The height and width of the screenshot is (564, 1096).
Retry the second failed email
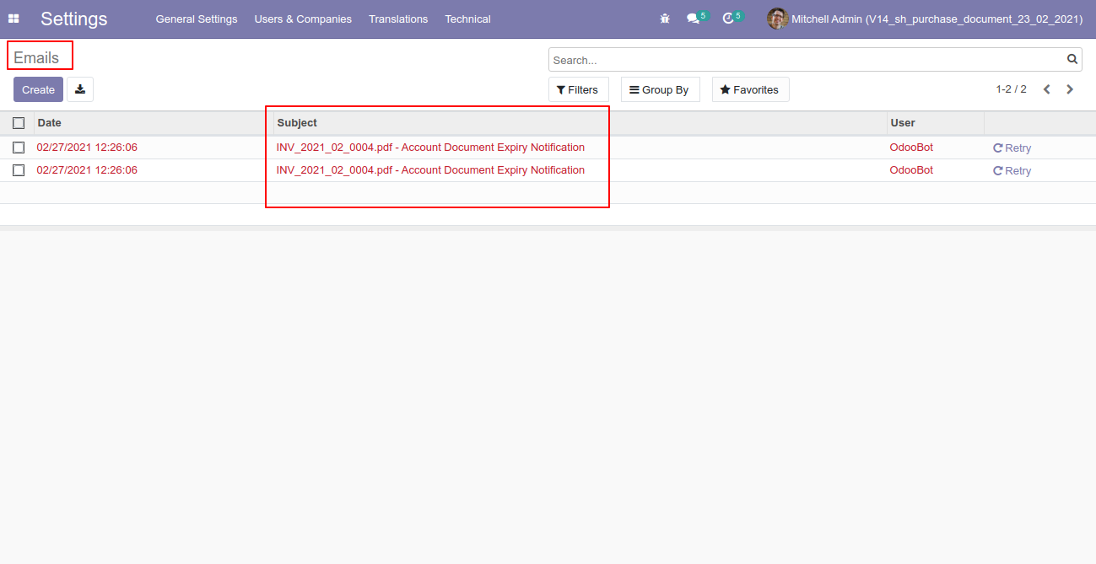pyautogui.click(x=1012, y=170)
